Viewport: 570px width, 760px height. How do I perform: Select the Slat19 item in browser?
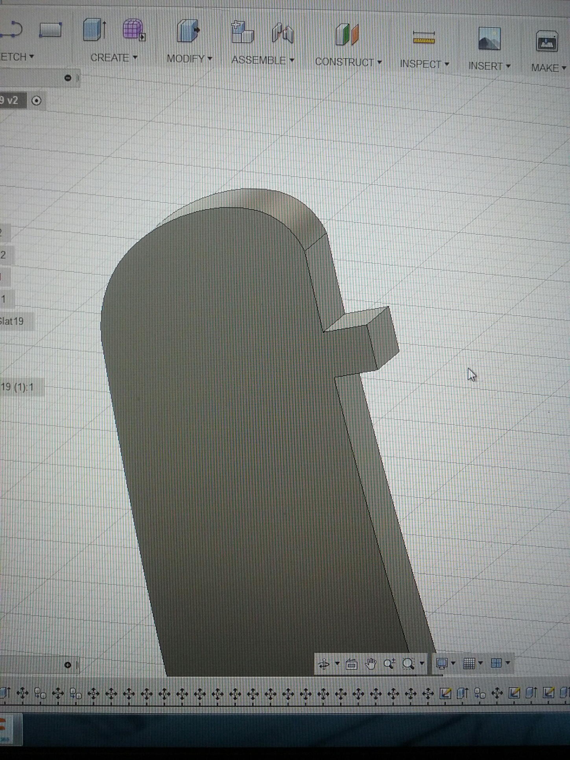12,322
